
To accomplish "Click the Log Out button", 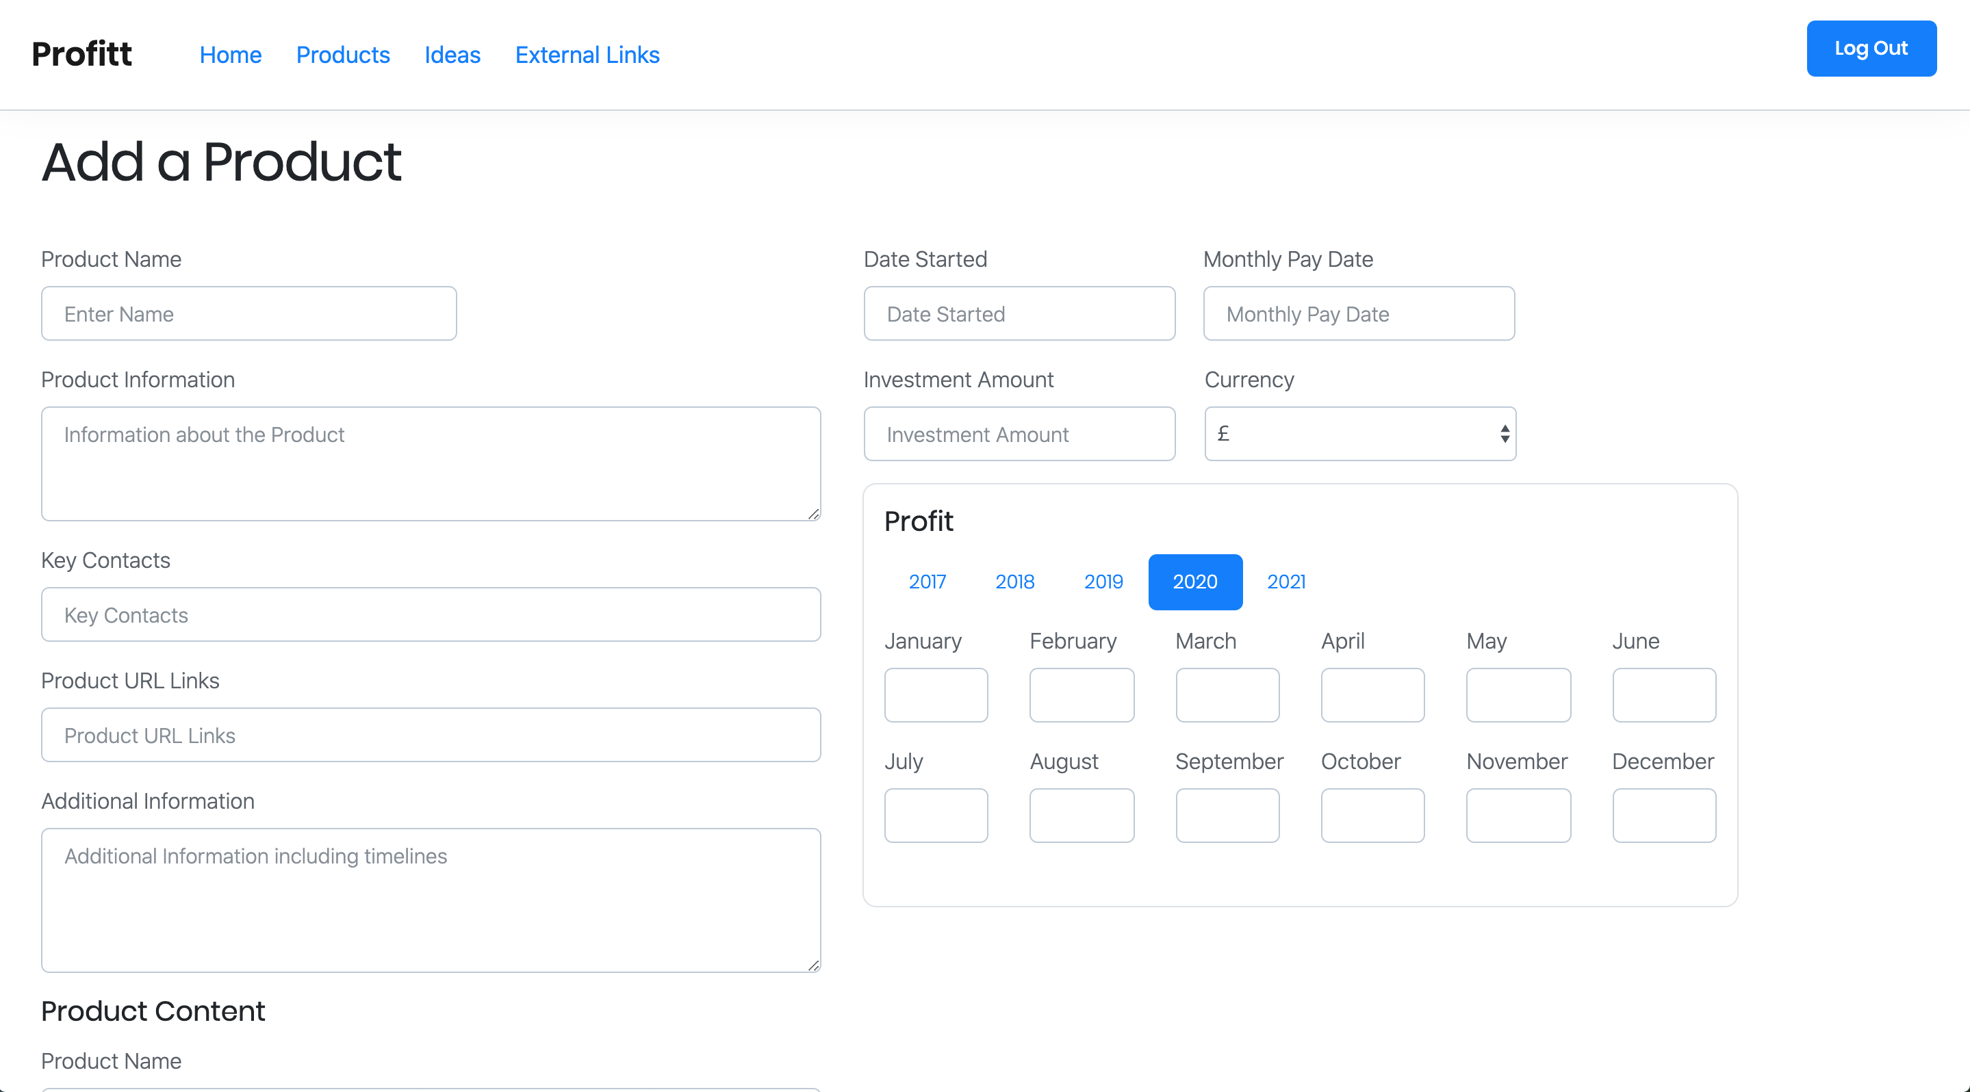I will 1871,48.
